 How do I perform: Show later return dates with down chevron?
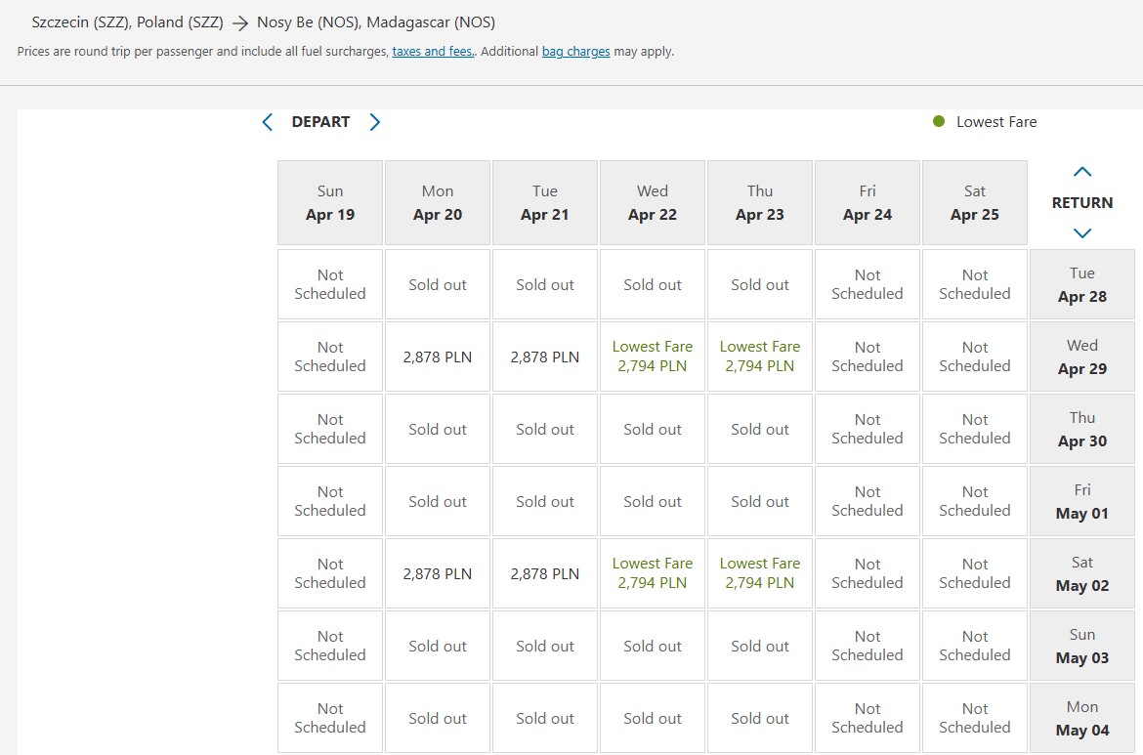tap(1082, 233)
